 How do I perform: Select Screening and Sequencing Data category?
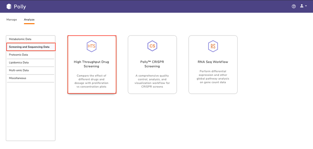(x=31, y=47)
